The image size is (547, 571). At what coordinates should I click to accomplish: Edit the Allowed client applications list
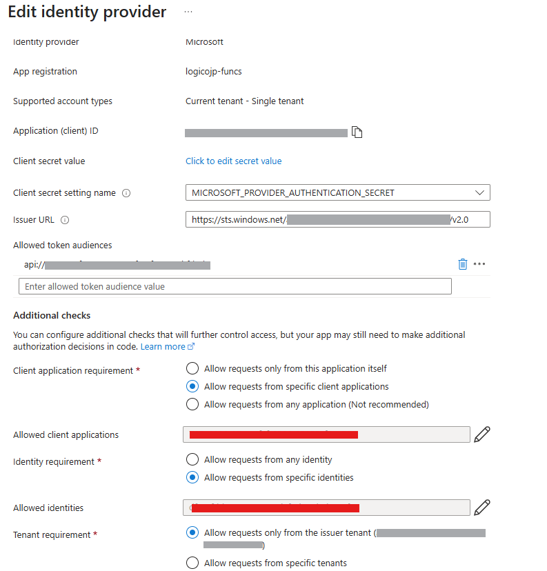(482, 434)
